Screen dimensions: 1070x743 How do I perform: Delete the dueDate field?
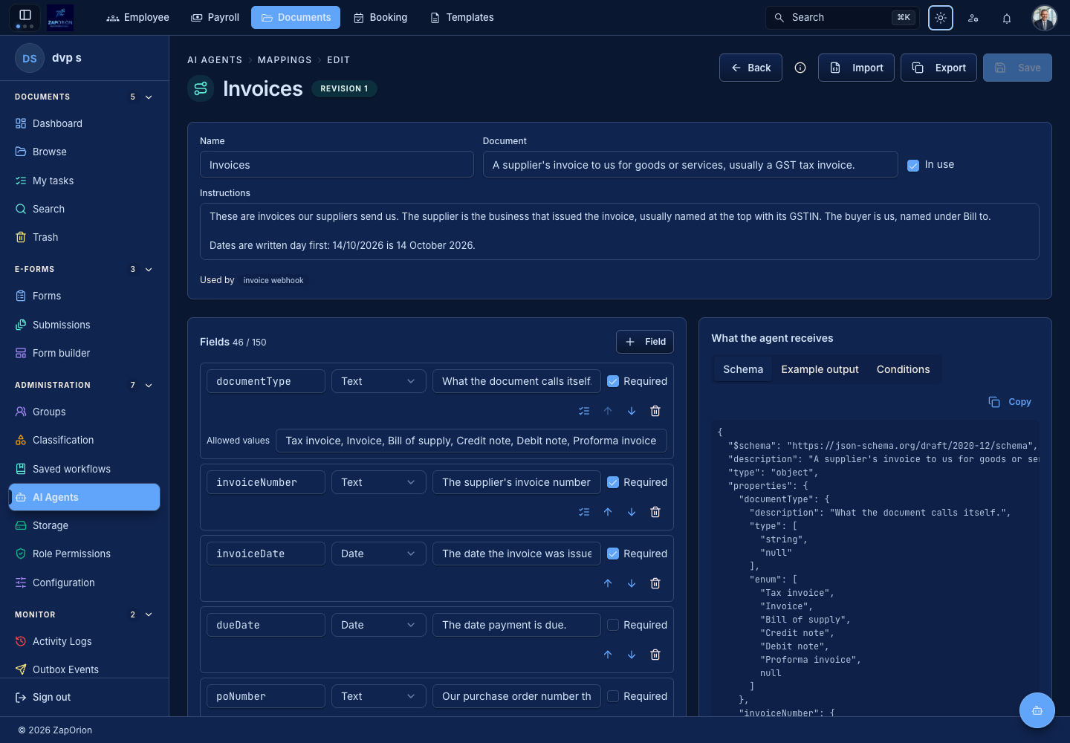coord(655,655)
